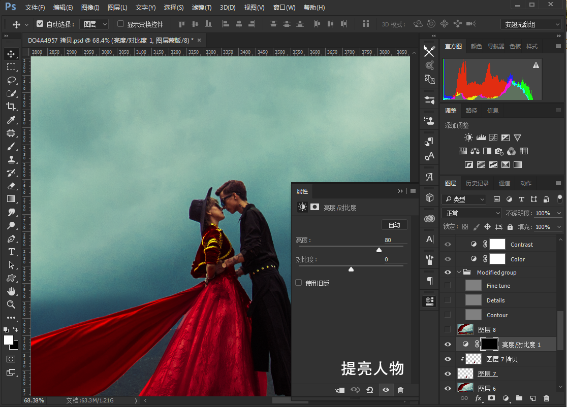Viewport: 567px width, 408px height.
Task: Click the brightness value field 80
Action: point(395,240)
